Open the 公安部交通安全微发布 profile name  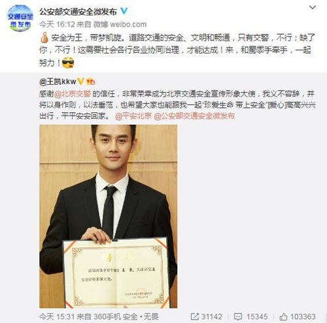click(x=78, y=12)
